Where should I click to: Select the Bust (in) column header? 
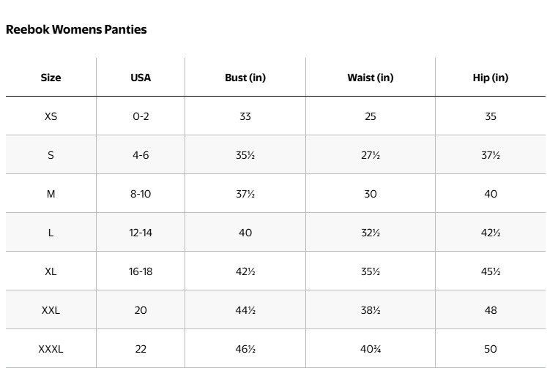pyautogui.click(x=245, y=78)
